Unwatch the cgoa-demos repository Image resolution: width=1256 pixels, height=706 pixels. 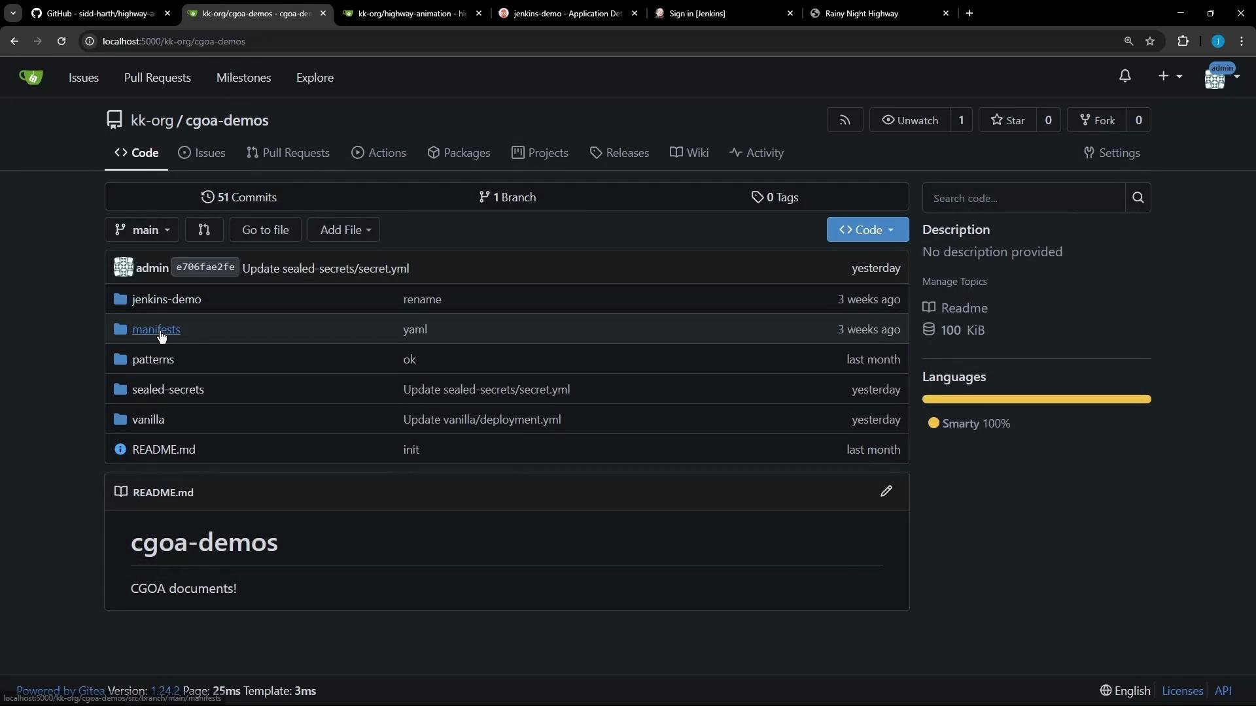coord(910,120)
